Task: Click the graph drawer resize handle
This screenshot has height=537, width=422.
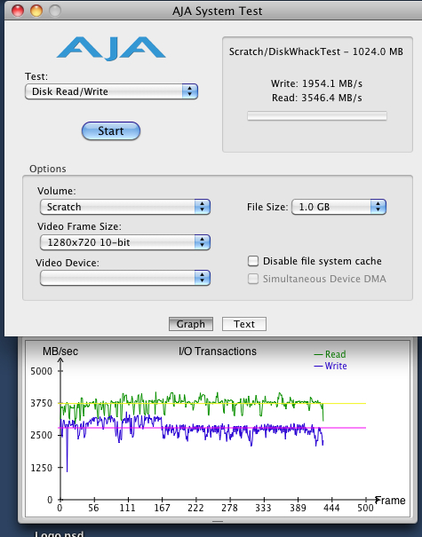Action: [x=218, y=522]
